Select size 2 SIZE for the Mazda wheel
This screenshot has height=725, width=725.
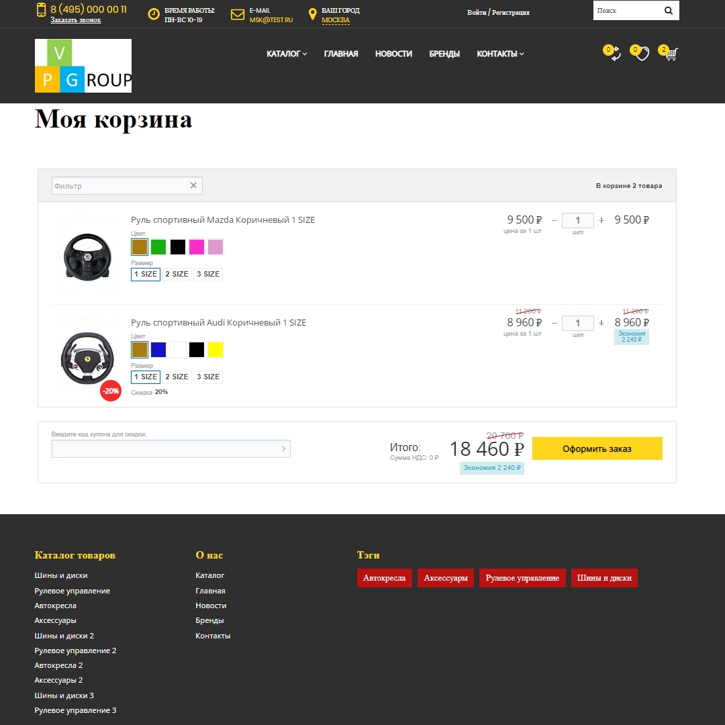[177, 274]
